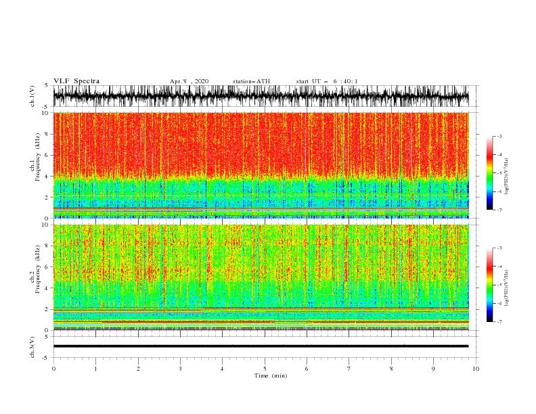The image size is (536, 414).
Task: Click the ch.1 PSD color scale bar
Action: [x=489, y=173]
